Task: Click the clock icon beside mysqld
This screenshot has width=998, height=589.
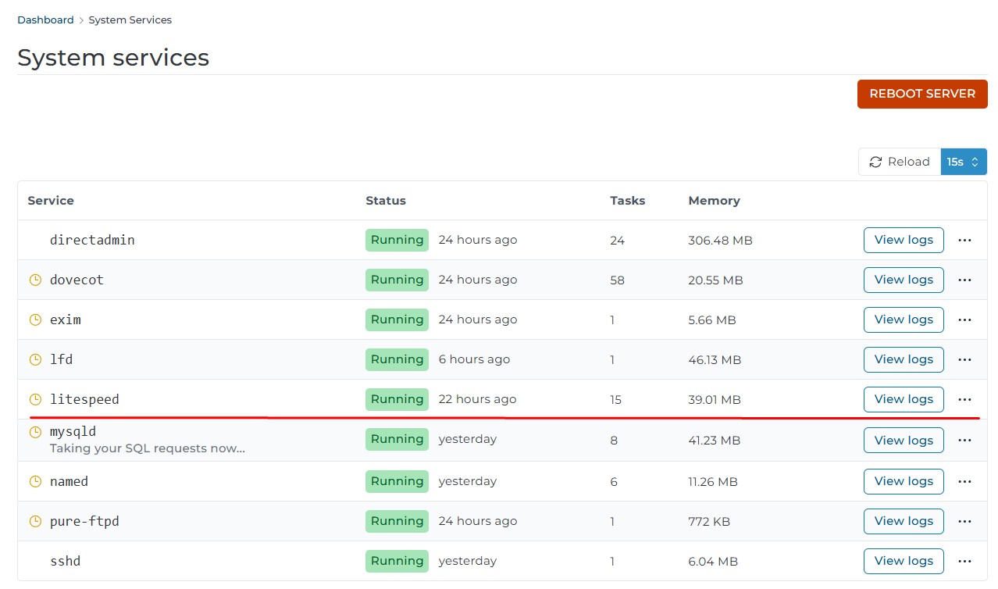Action: pyautogui.click(x=35, y=431)
